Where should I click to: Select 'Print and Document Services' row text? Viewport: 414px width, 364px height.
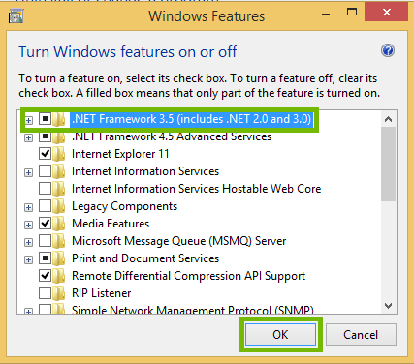point(145,258)
